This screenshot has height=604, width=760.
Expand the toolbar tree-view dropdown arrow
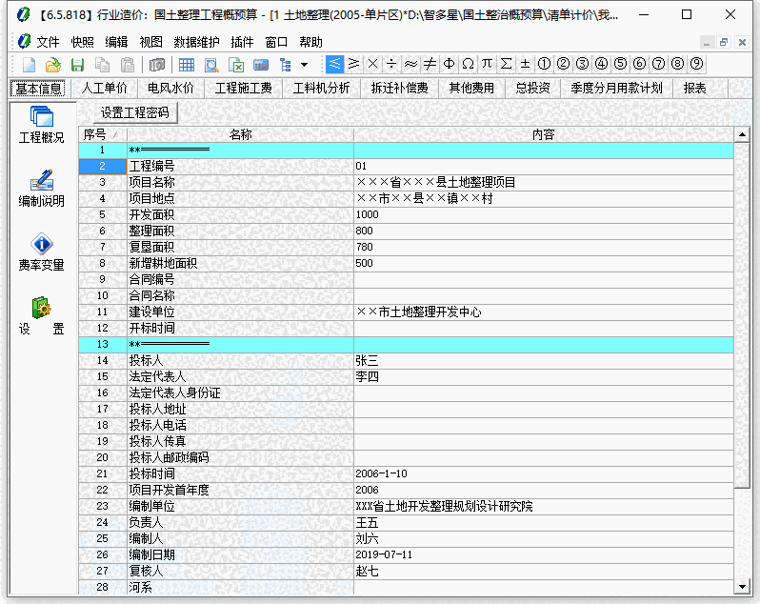[304, 65]
